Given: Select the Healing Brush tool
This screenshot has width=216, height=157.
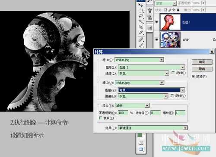Looking at the screenshot, I should click(x=141, y=39).
